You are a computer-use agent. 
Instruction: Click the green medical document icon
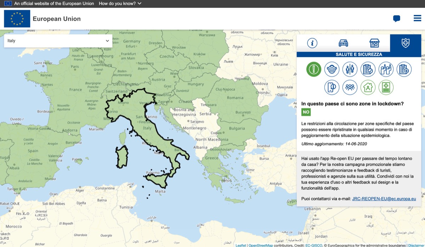386,87
